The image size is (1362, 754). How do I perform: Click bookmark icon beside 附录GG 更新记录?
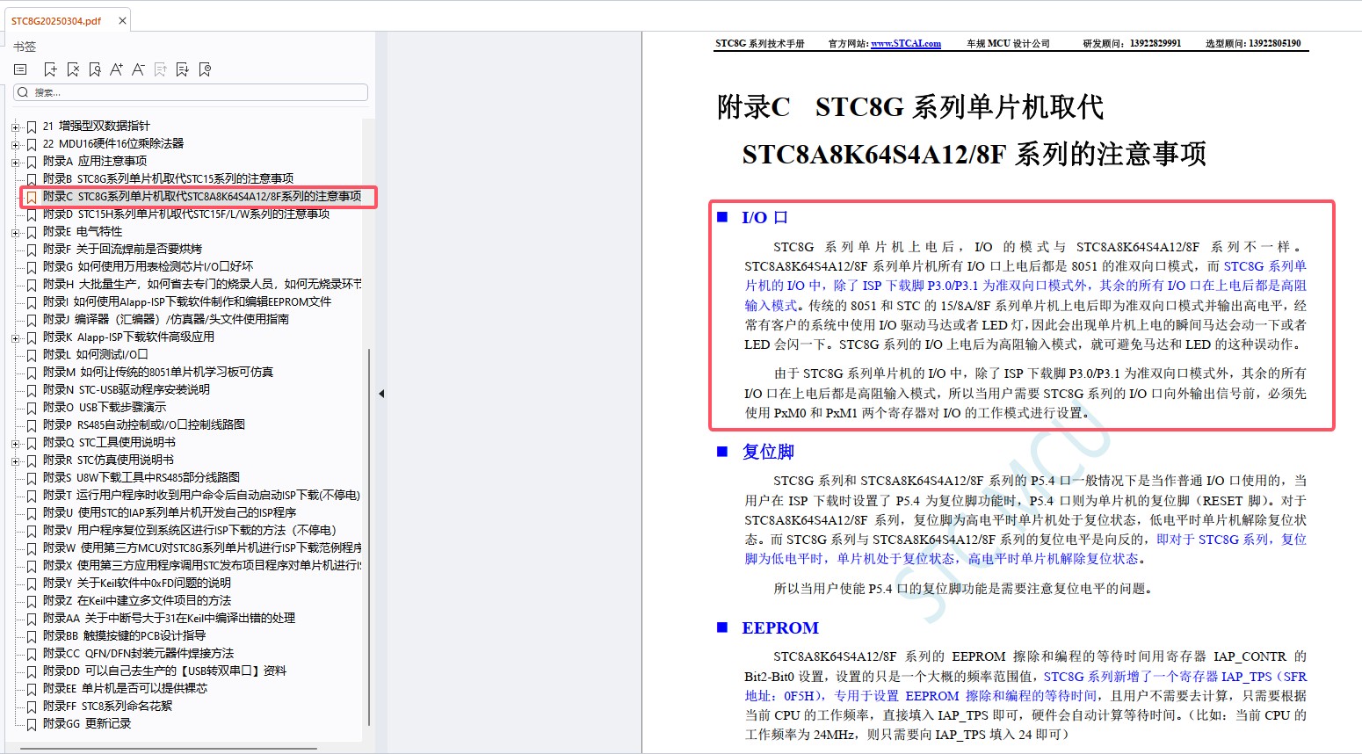32,724
